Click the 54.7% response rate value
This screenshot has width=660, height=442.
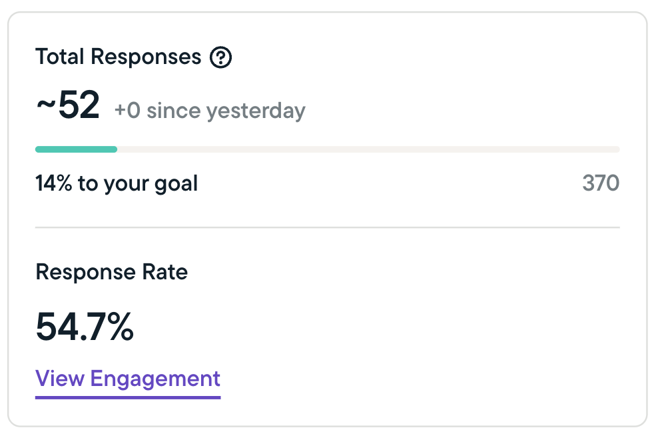pyautogui.click(x=85, y=327)
